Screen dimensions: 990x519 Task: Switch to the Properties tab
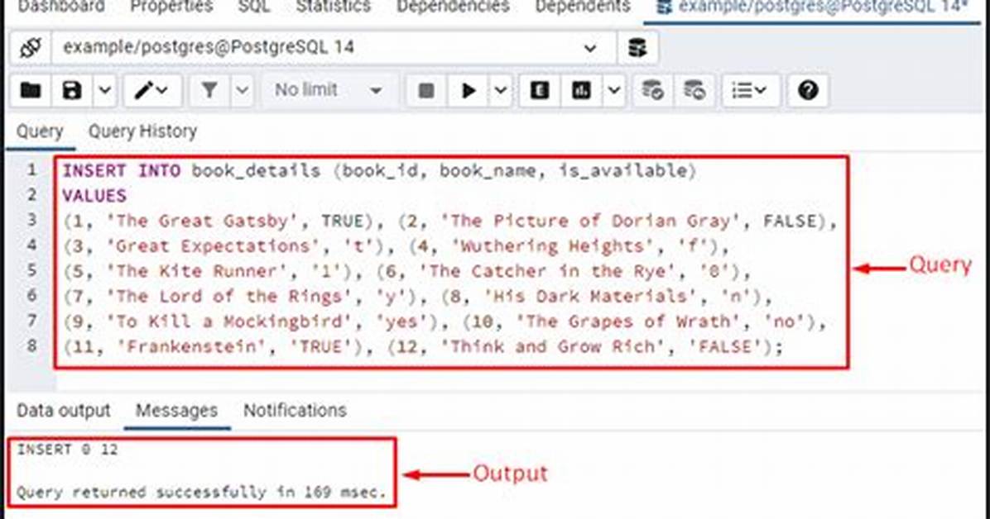click(171, 7)
